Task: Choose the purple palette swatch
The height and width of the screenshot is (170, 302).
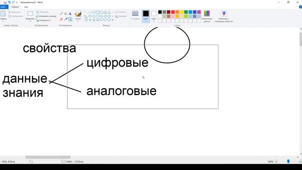Action: point(199,12)
